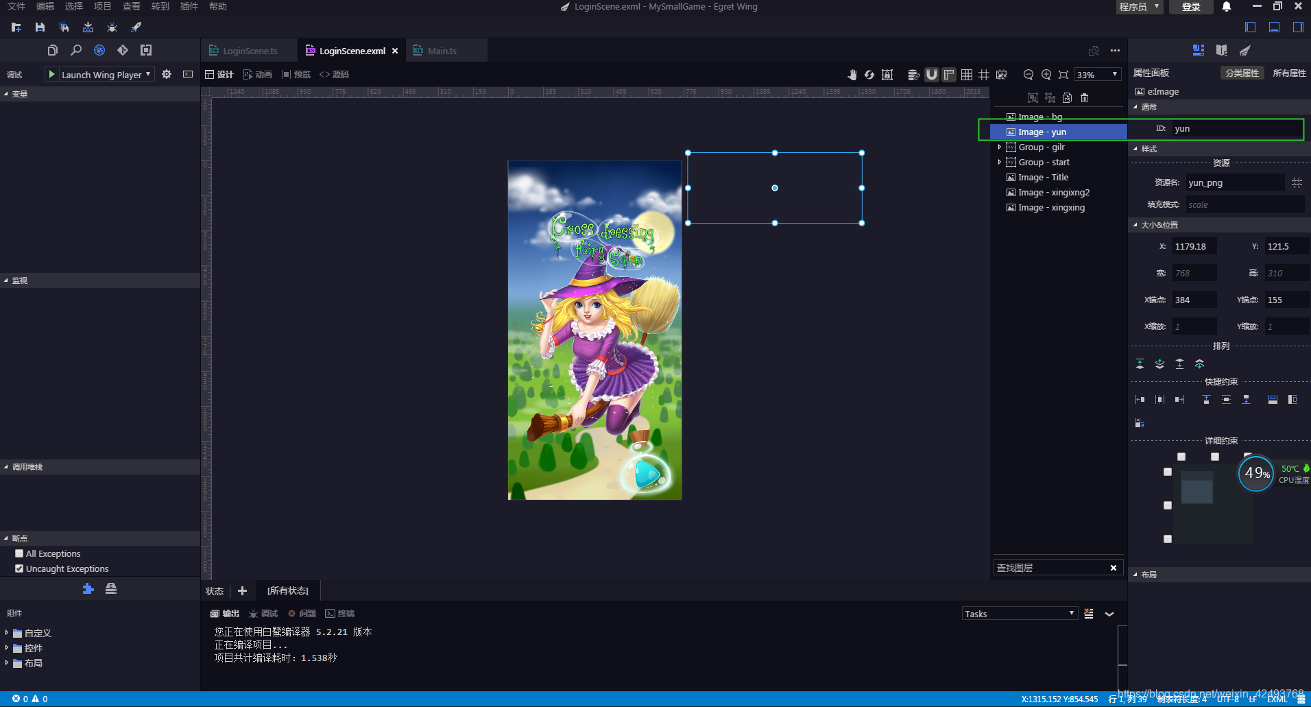Open the 编辑 menu

tap(45, 6)
